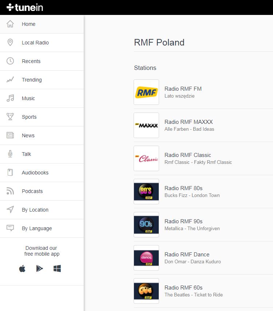Open Radio RMF MAXXX station title

tap(189, 122)
